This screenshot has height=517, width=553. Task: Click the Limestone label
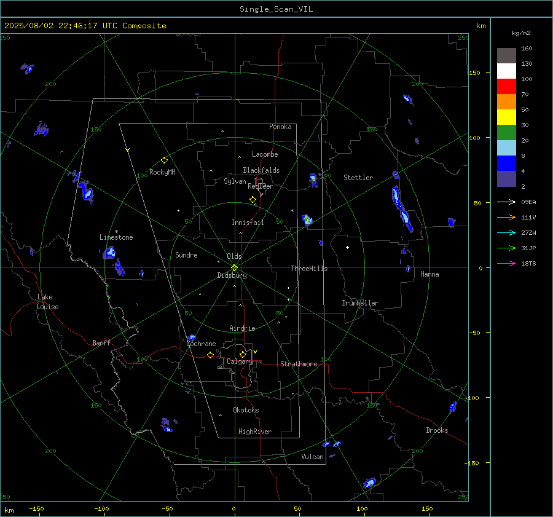click(116, 237)
